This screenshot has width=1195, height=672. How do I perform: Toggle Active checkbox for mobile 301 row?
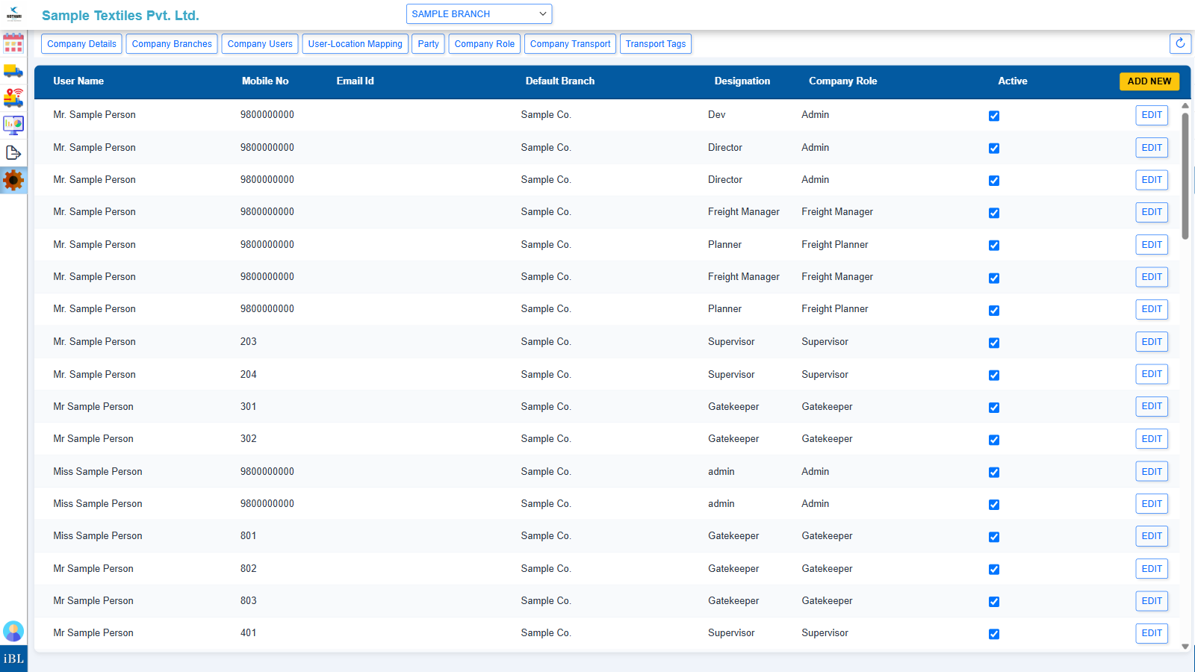994,408
